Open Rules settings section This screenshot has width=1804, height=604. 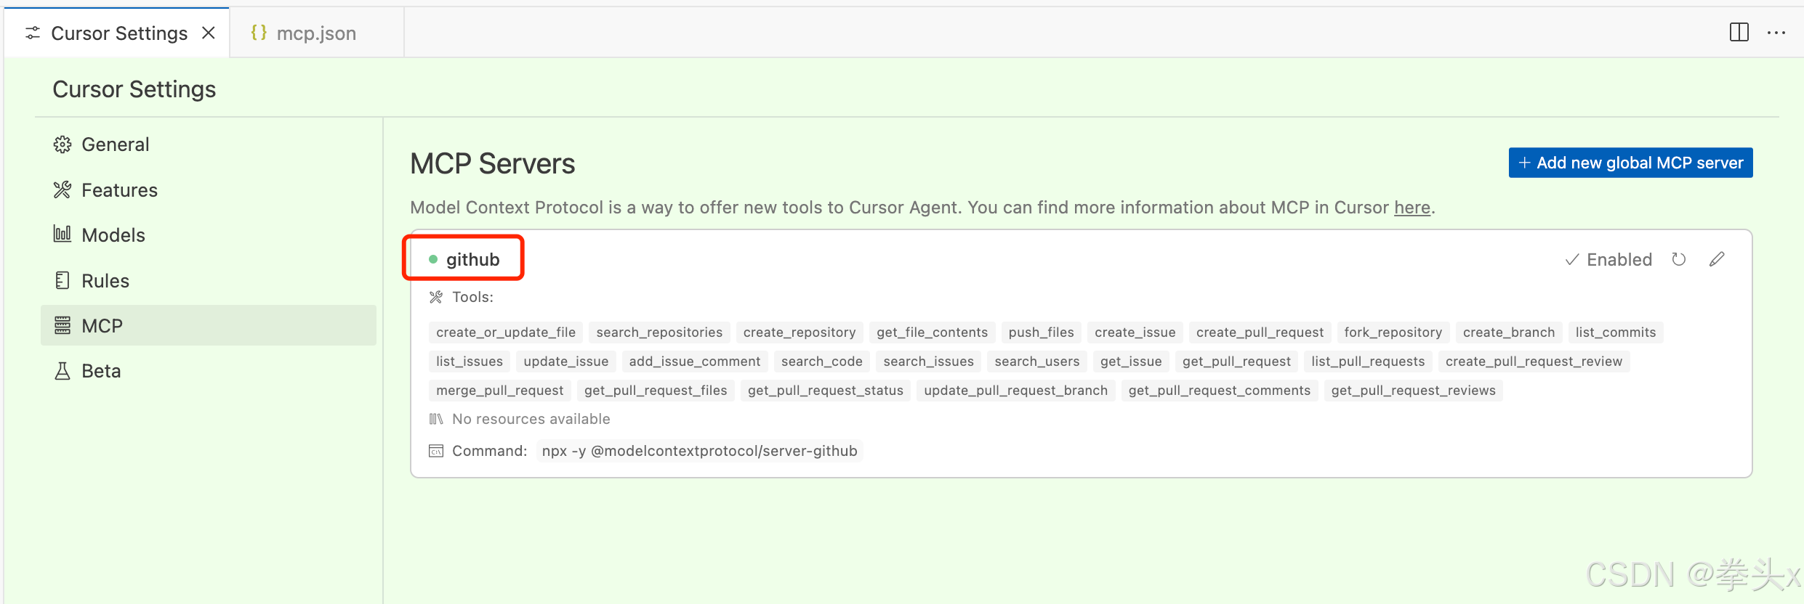(209, 281)
